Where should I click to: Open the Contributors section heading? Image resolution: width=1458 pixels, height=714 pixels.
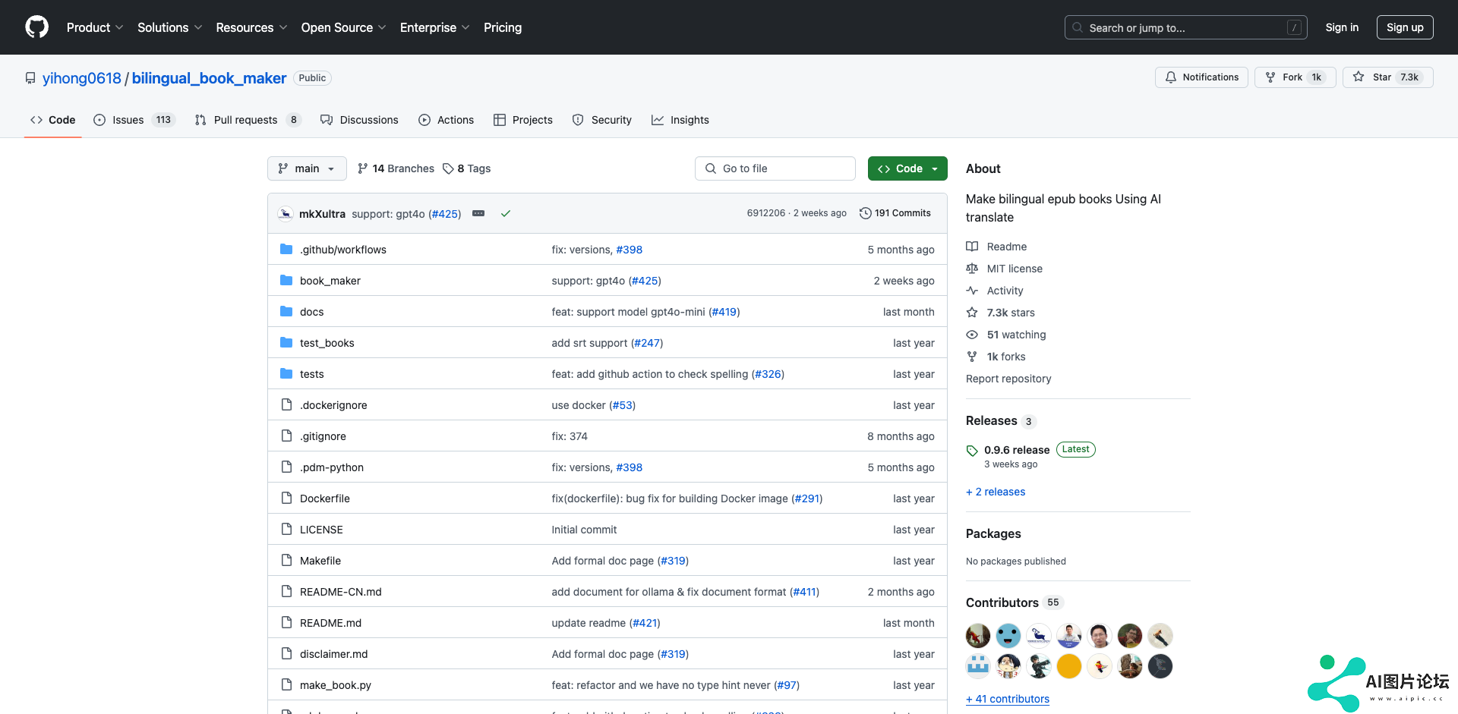coord(1002,602)
